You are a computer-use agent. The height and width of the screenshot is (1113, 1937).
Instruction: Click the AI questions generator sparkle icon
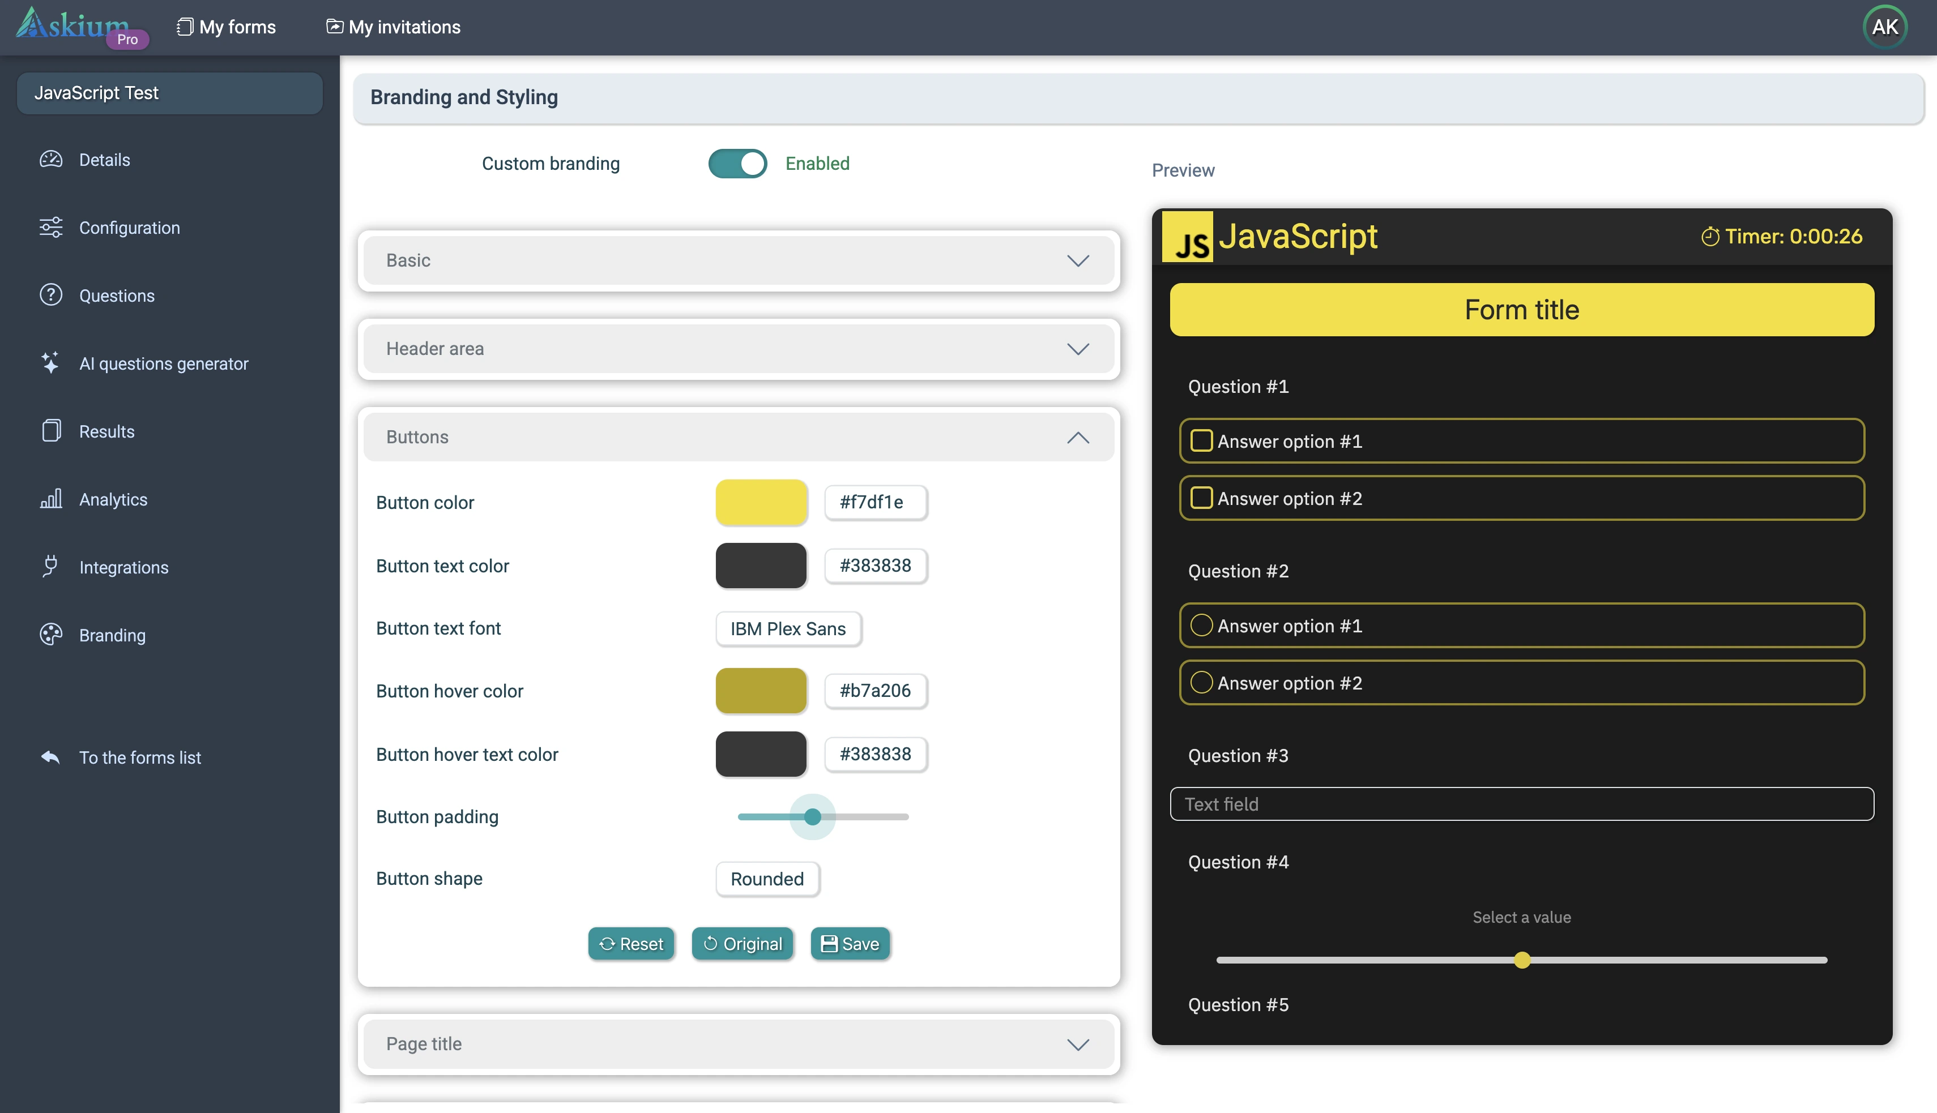click(x=50, y=363)
